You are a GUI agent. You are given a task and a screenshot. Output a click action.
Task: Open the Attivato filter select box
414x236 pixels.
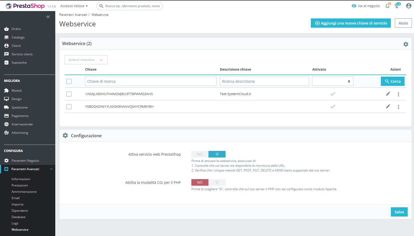333,81
